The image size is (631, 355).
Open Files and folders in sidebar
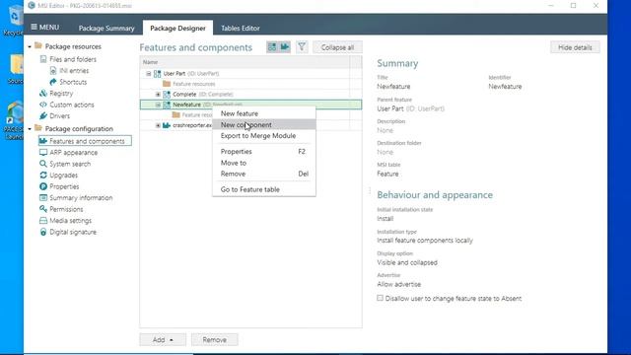point(73,59)
